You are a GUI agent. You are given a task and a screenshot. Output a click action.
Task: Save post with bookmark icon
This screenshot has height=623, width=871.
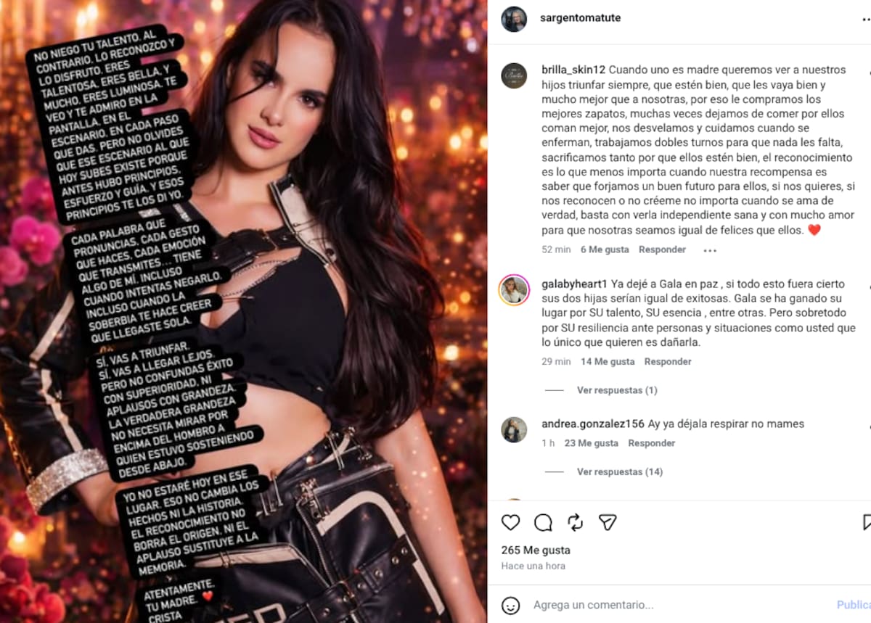[x=867, y=522]
